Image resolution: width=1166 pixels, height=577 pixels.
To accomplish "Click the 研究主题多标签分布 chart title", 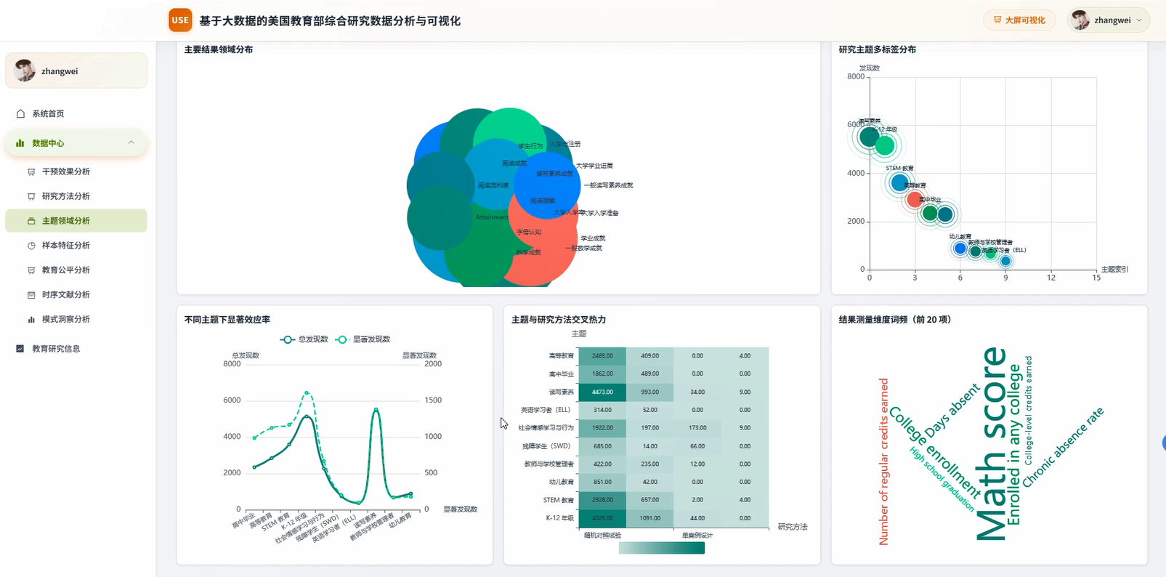I will click(878, 49).
